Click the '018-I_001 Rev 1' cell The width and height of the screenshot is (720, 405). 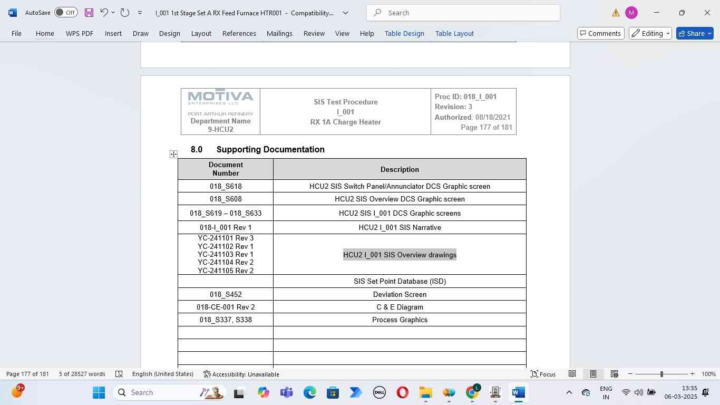click(226, 227)
